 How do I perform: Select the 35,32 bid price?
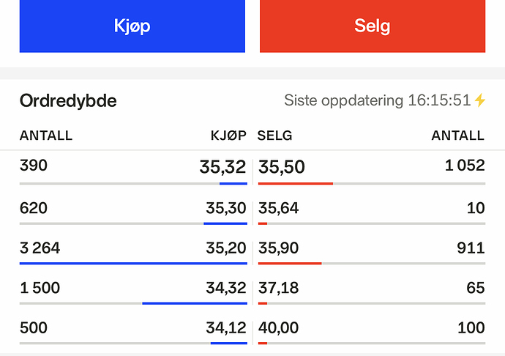click(223, 167)
